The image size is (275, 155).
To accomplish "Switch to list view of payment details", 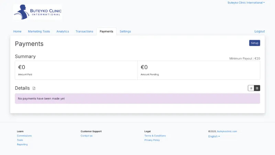I will click(x=251, y=88).
